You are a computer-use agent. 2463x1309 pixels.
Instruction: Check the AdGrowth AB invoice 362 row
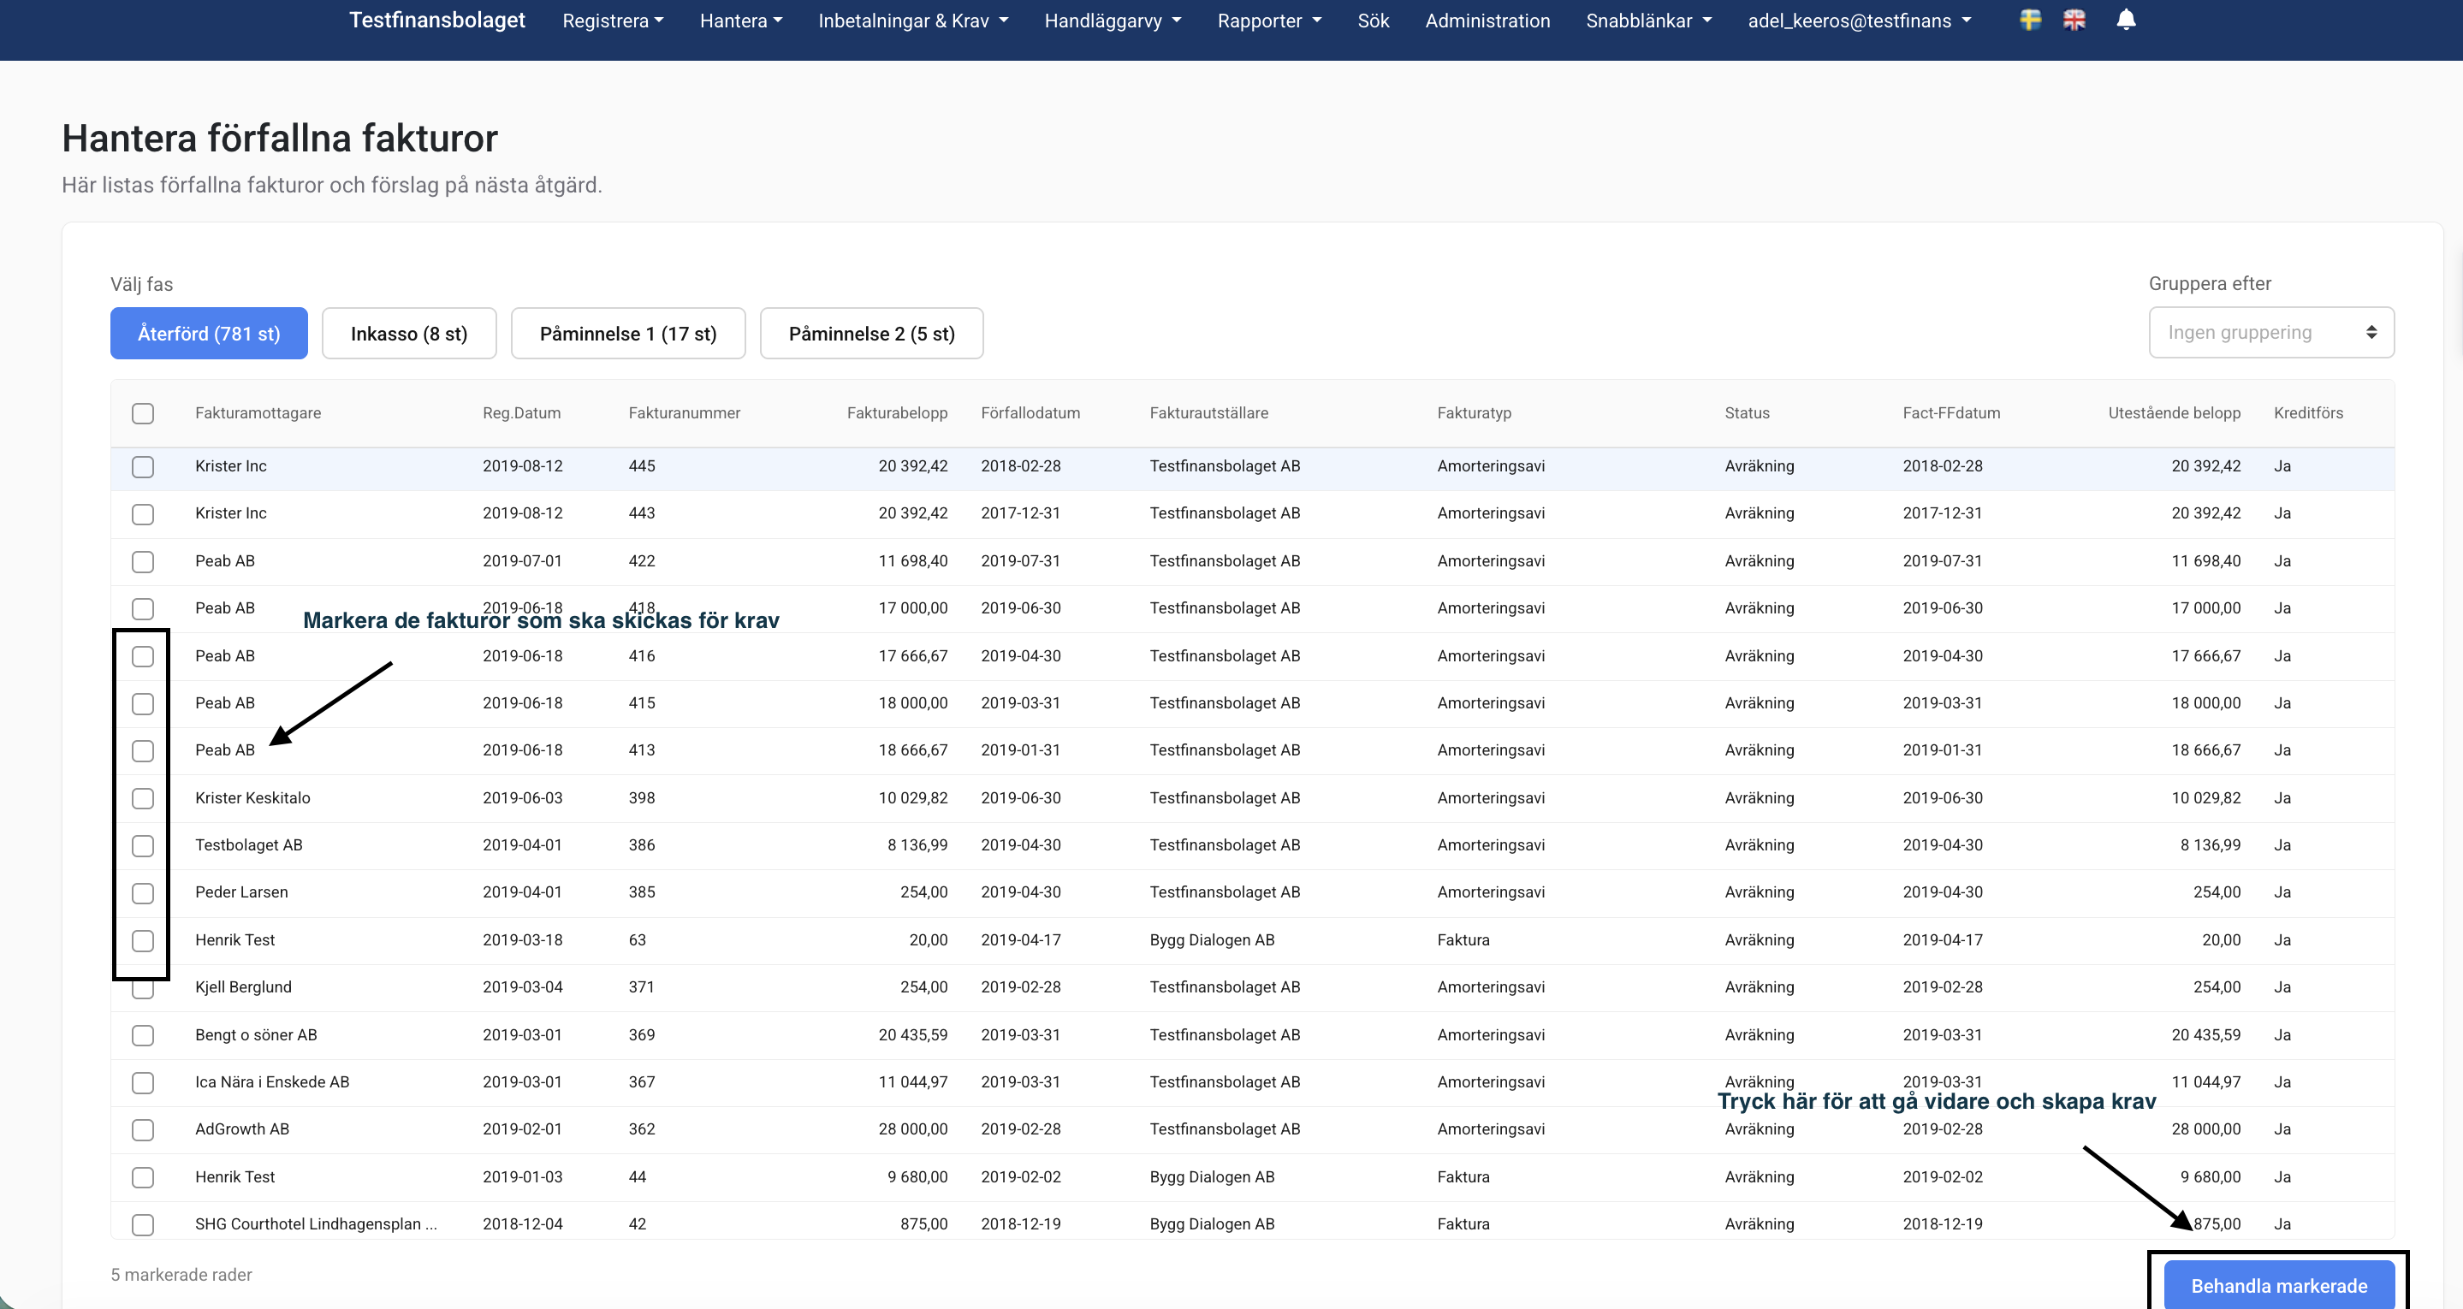pos(142,1129)
